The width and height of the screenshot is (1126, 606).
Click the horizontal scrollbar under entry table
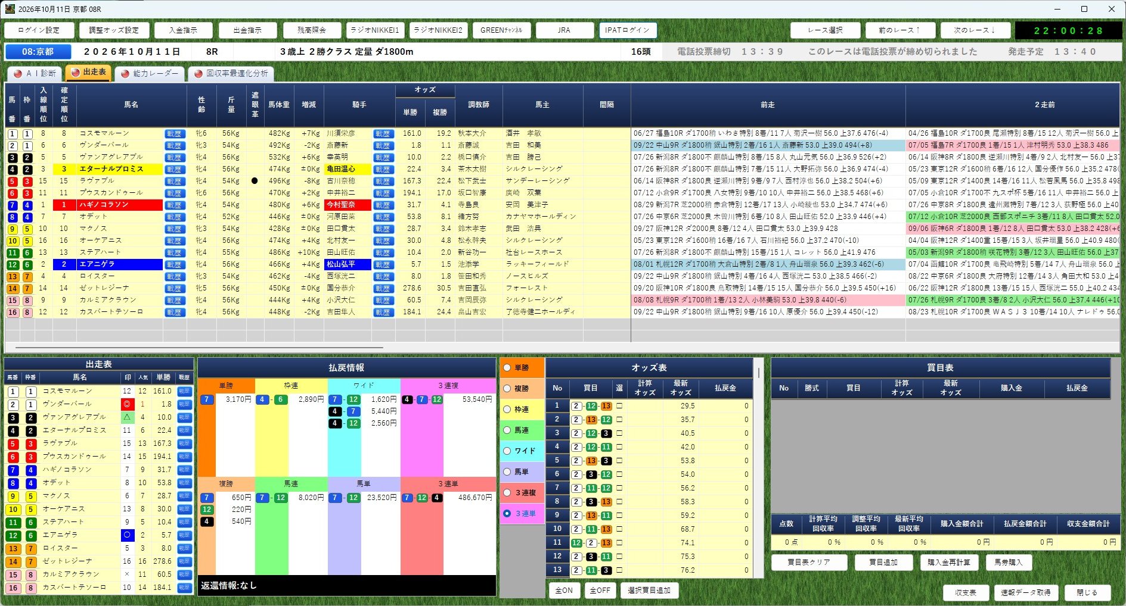(200, 348)
